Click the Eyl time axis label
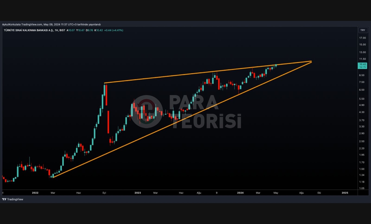 pos(104,193)
